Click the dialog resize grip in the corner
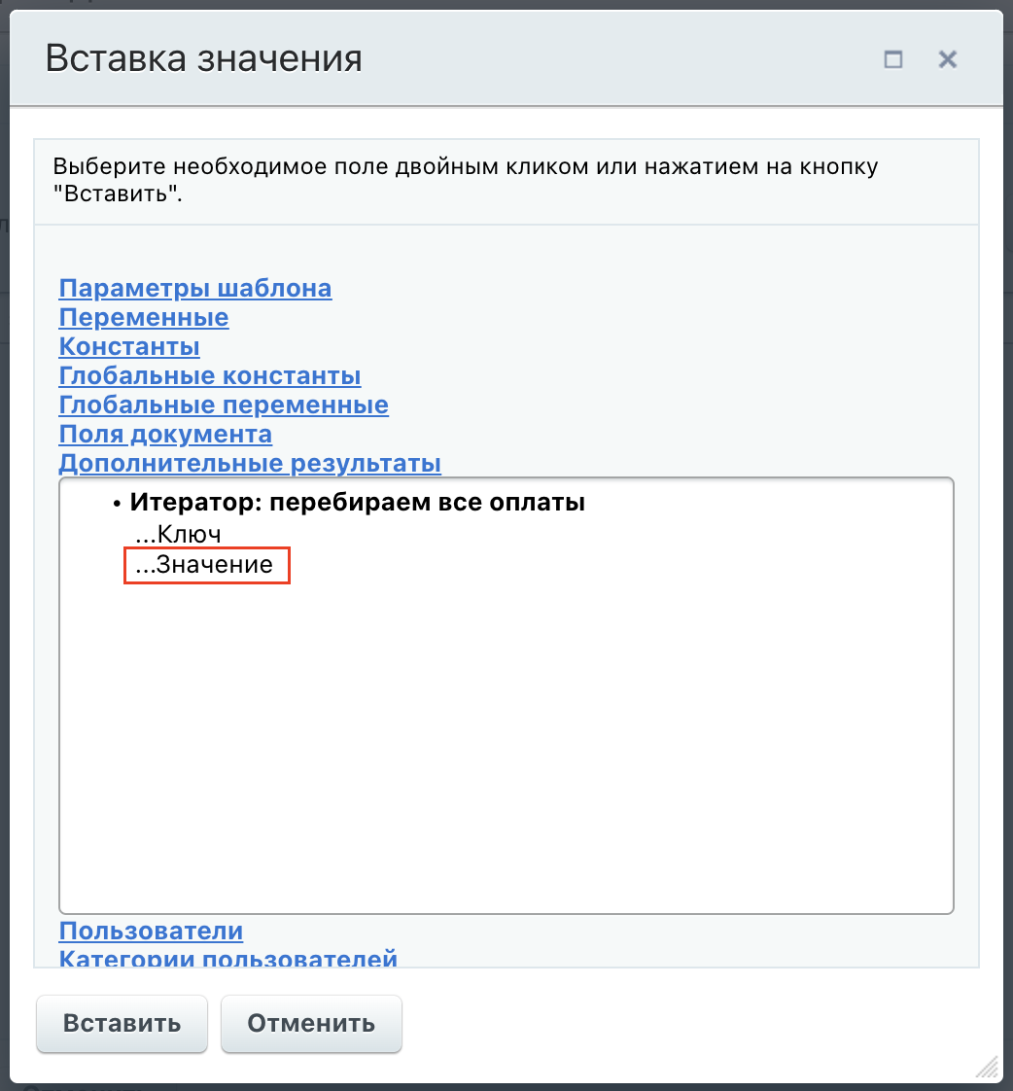Viewport: 1013px width, 1091px height. click(x=988, y=1066)
